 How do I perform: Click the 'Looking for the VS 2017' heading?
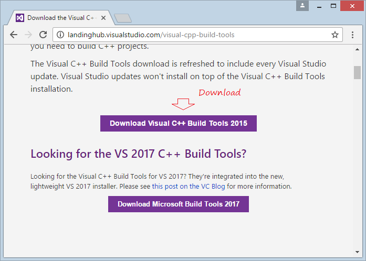(139, 154)
